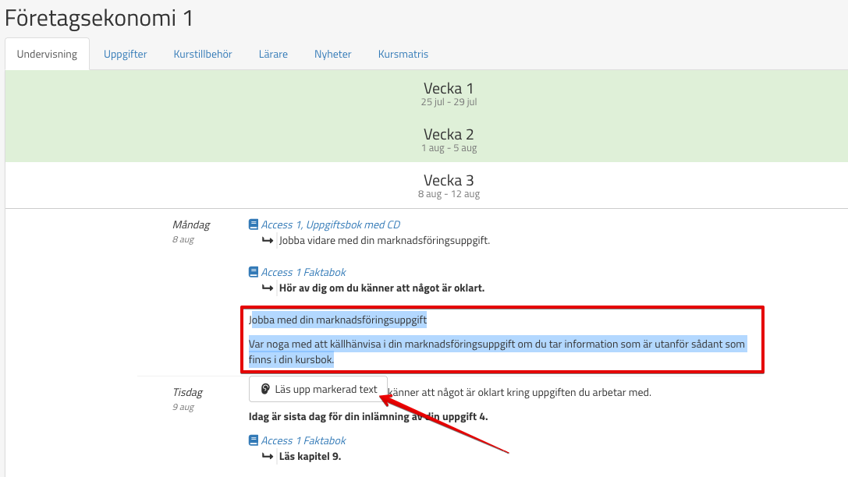Click book icon beside Access 1, Uppgiftsbok med CD
This screenshot has height=477, width=848.
(x=253, y=224)
